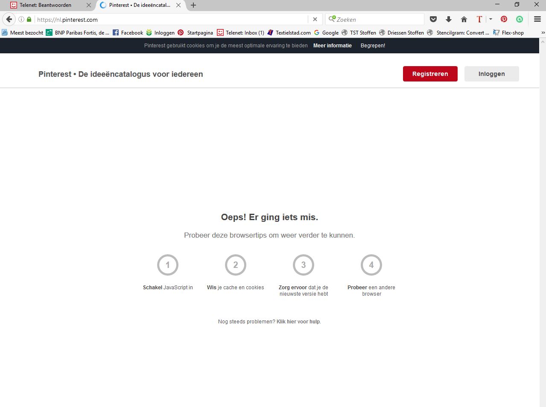The image size is (546, 407).
Task: Click the red Registreren button
Action: pos(430,74)
